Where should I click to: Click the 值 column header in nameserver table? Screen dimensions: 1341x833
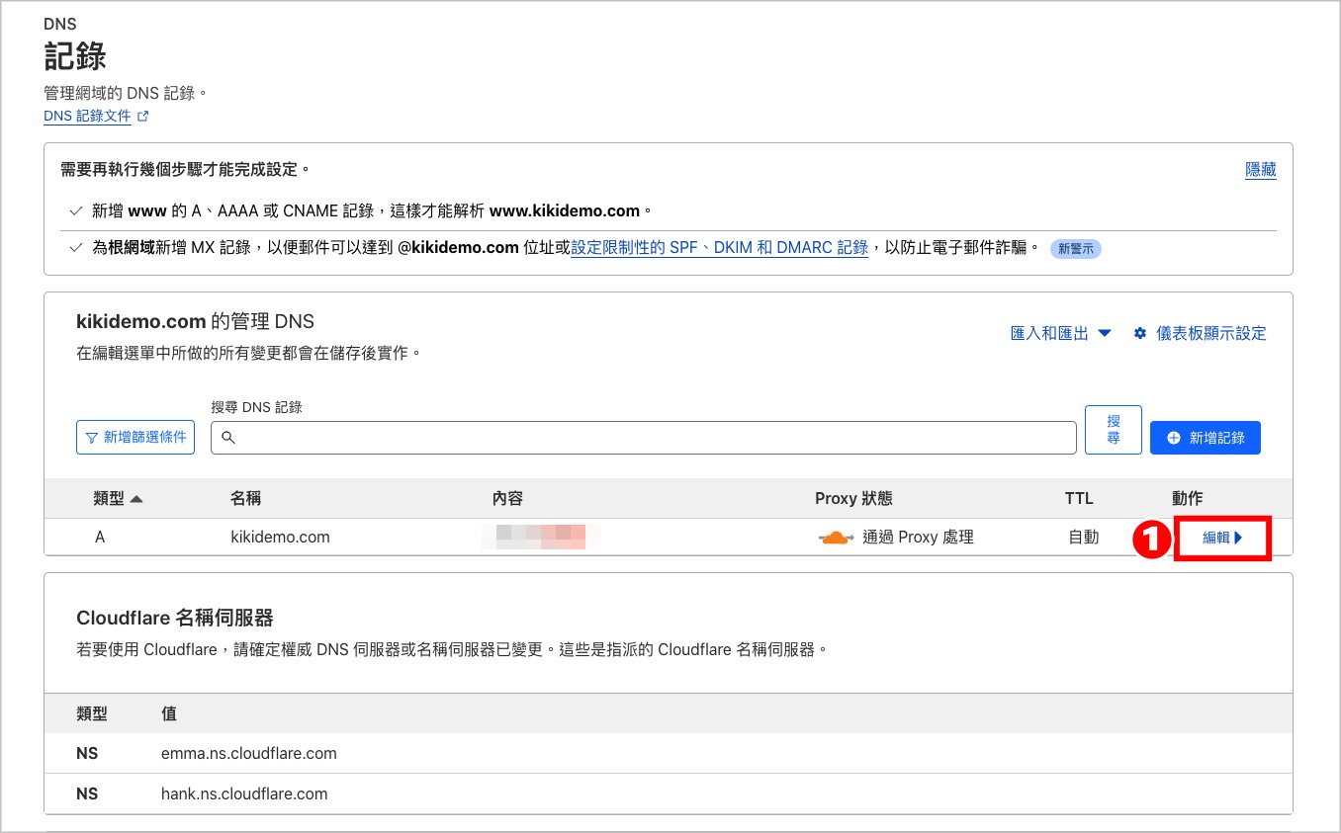[169, 713]
